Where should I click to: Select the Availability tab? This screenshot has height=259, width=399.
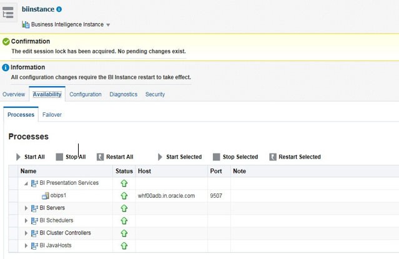point(47,94)
